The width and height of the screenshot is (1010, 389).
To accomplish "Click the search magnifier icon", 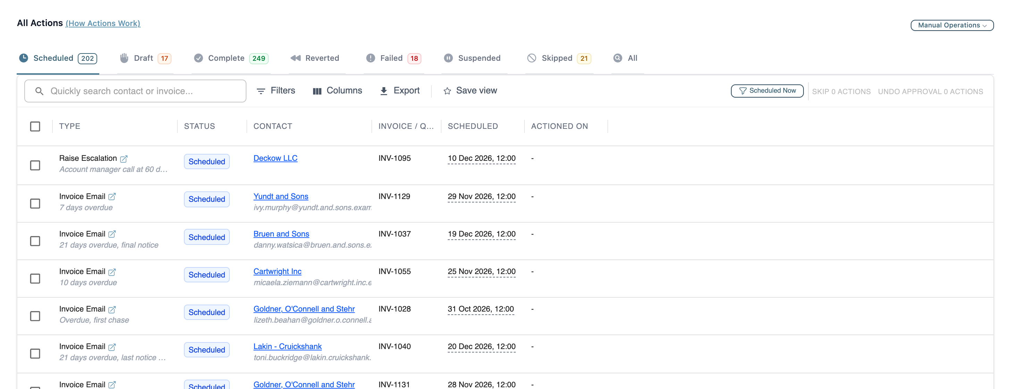I will point(39,91).
